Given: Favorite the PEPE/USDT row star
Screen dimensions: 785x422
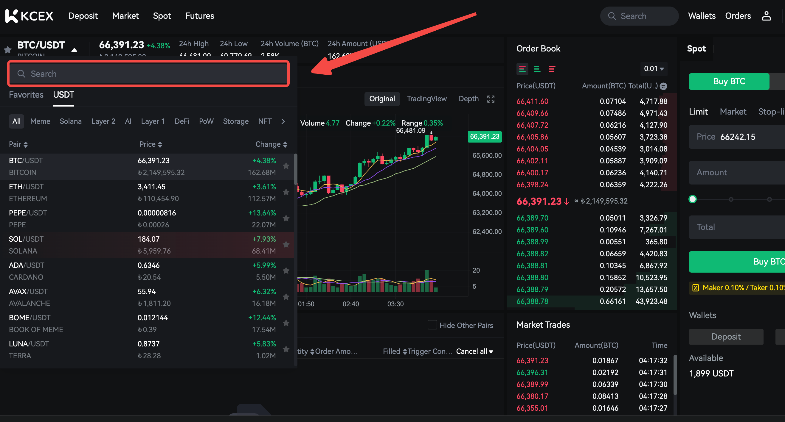Looking at the screenshot, I should point(286,218).
